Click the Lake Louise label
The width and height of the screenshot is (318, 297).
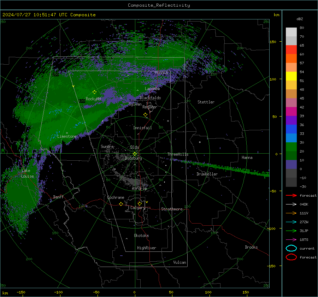click(28, 173)
